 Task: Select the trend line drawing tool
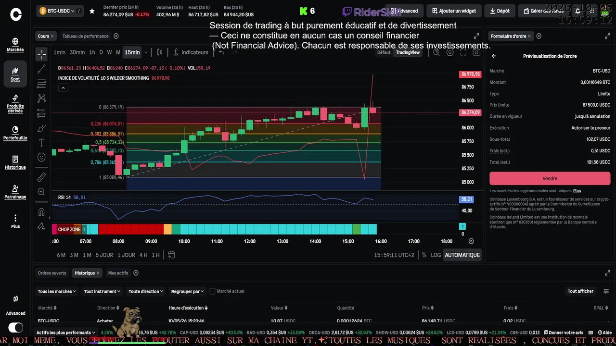(41, 69)
